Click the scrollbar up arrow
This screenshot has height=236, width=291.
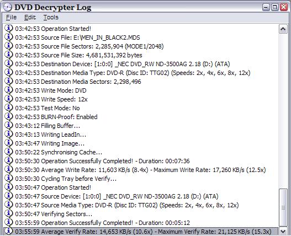point(283,29)
